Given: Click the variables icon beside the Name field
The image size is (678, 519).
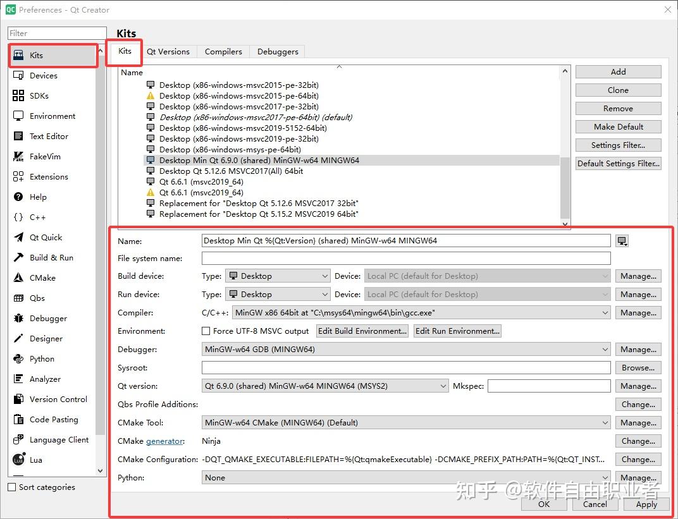Looking at the screenshot, I should tap(622, 240).
